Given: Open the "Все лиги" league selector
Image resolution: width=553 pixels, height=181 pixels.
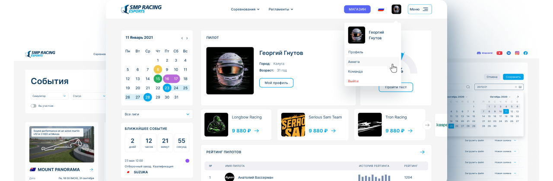Looking at the screenshot, I should (x=157, y=114).
